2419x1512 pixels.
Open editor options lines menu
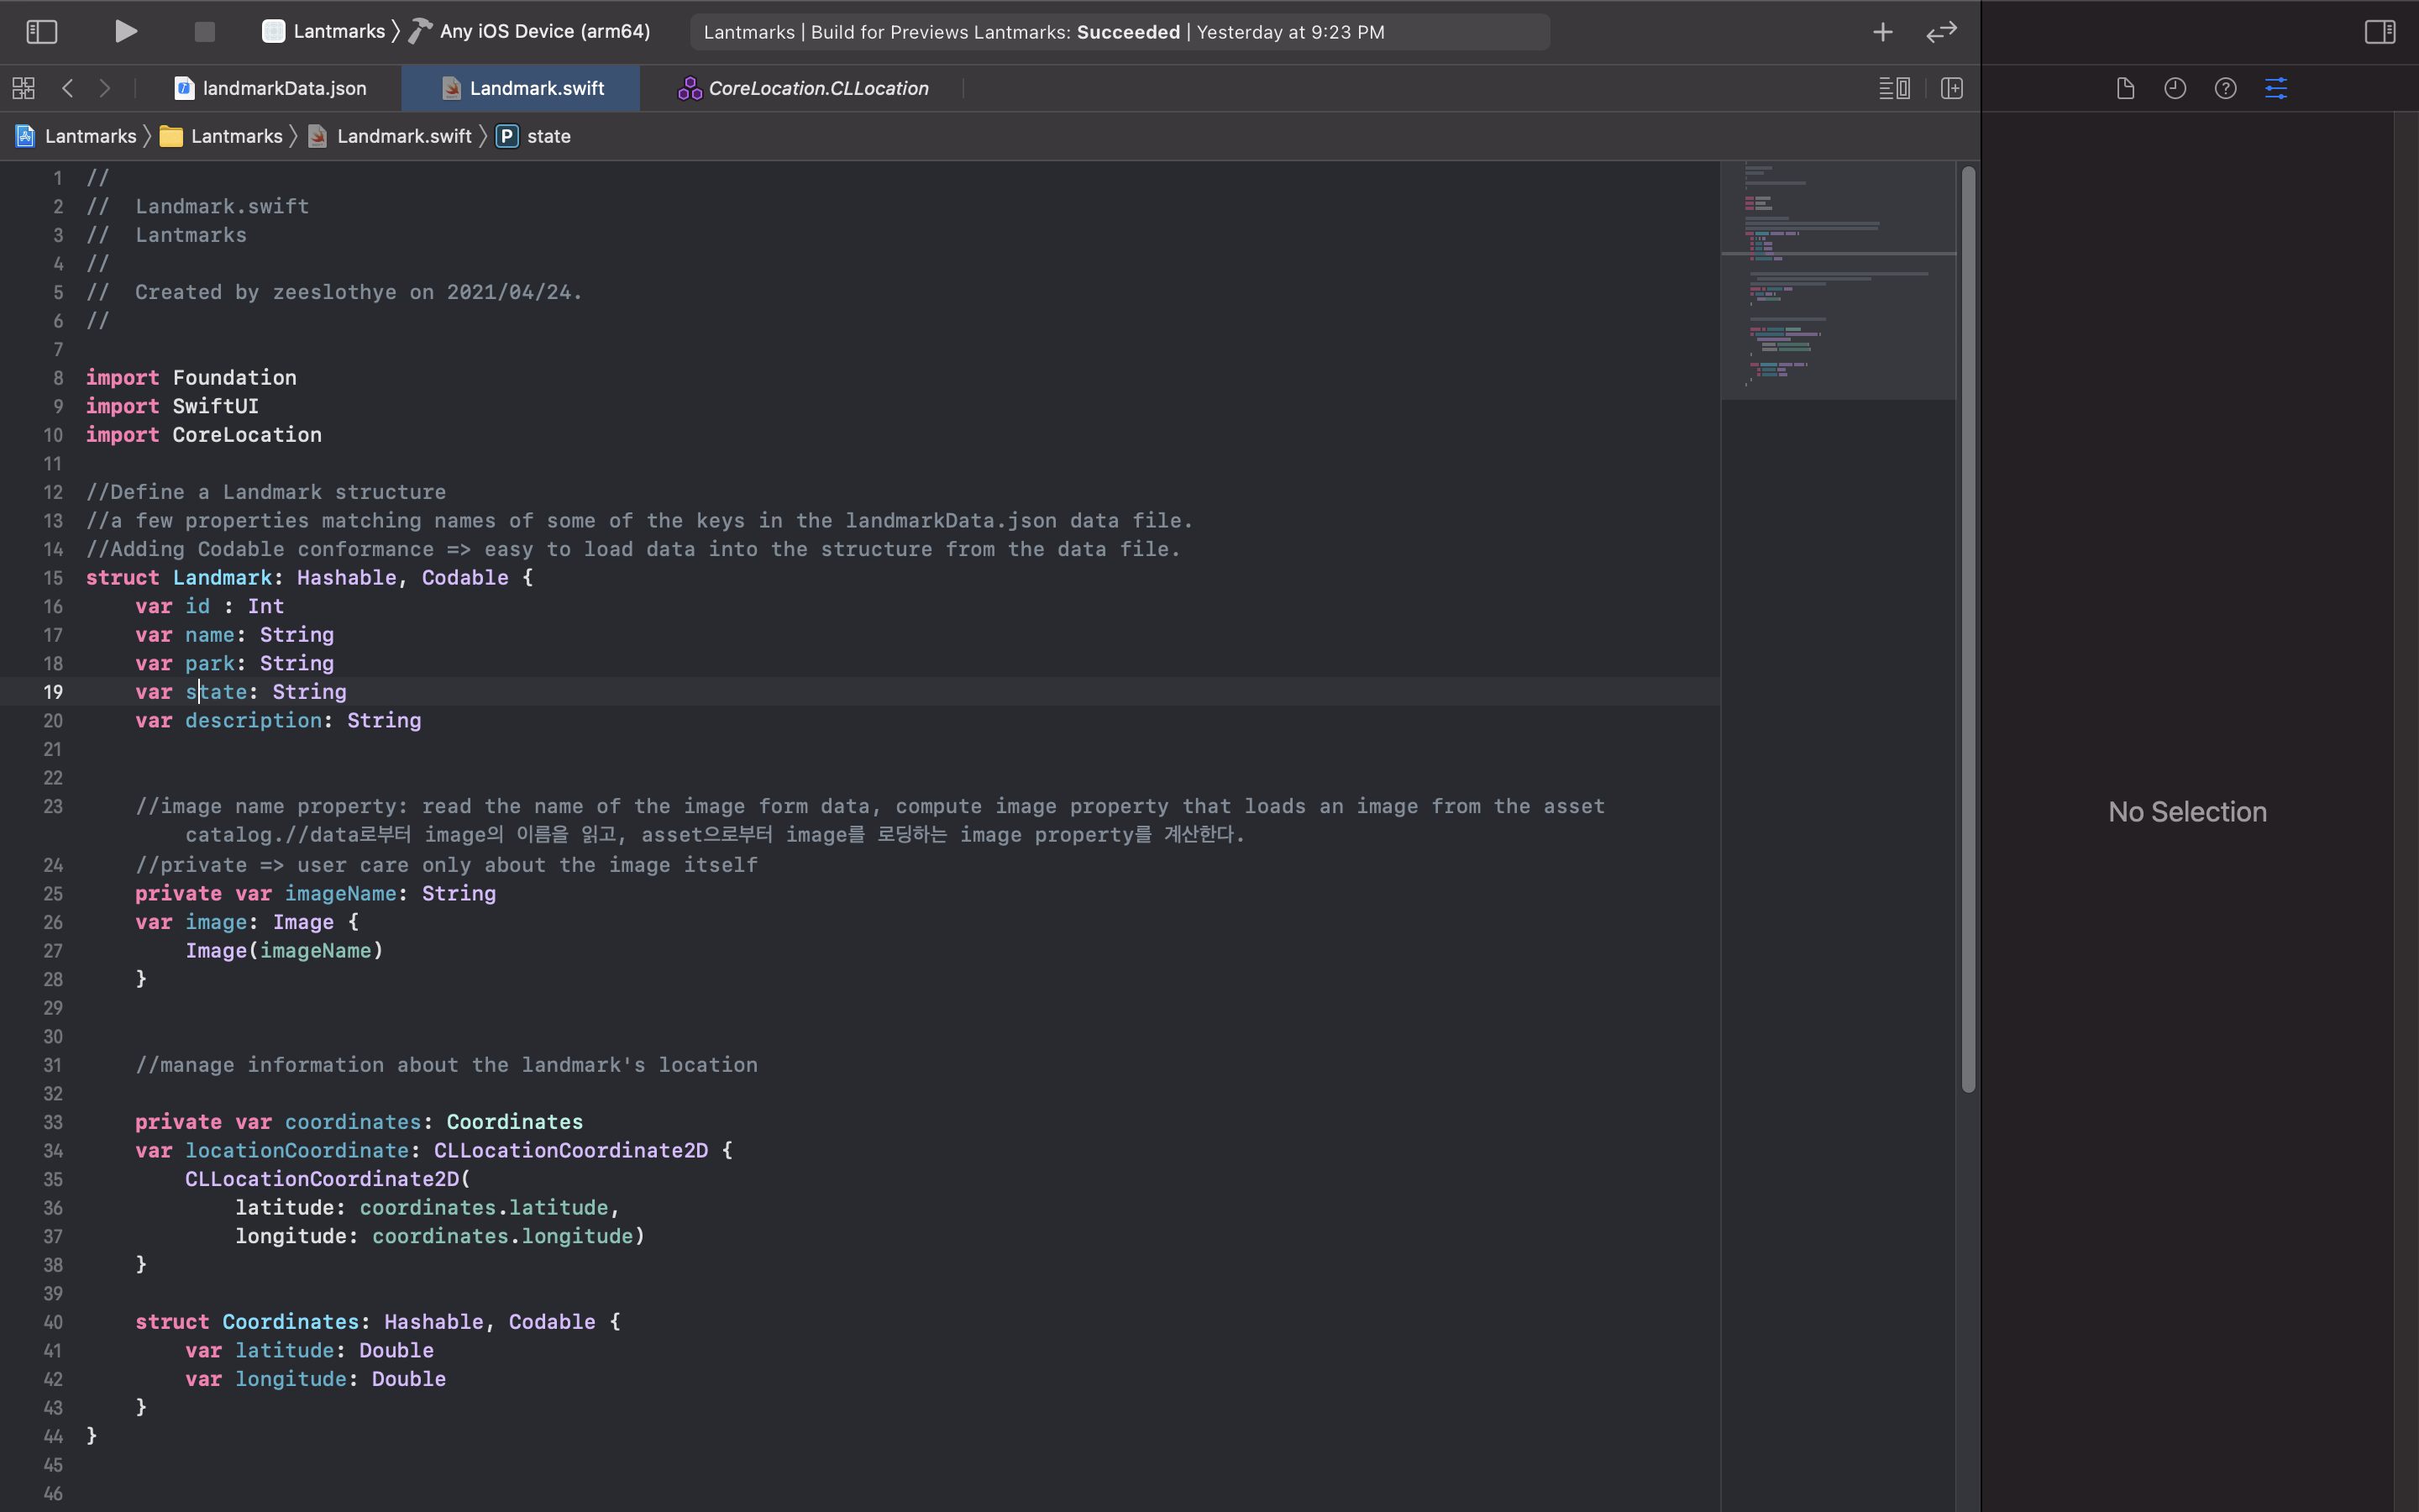pos(1893,88)
